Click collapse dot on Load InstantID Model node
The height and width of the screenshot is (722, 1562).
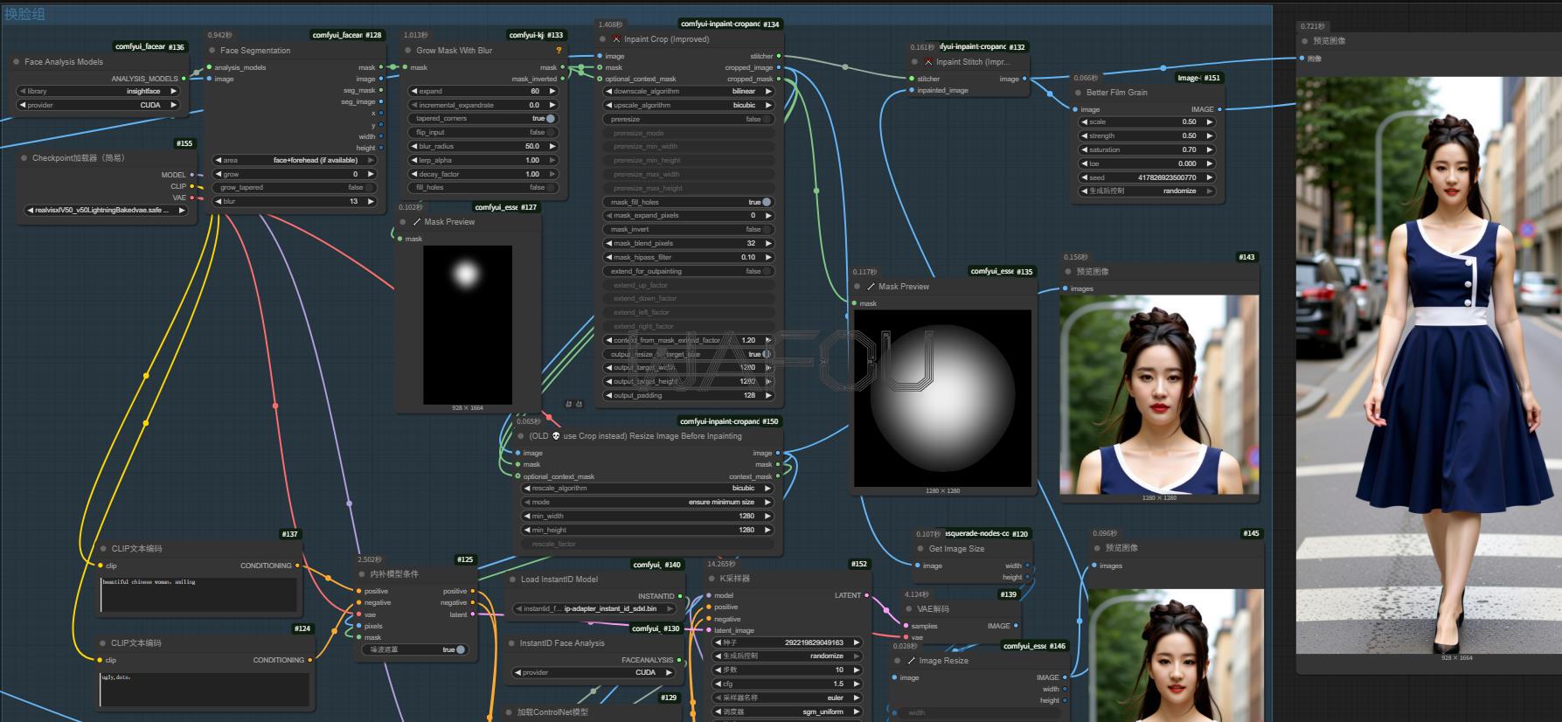point(512,580)
